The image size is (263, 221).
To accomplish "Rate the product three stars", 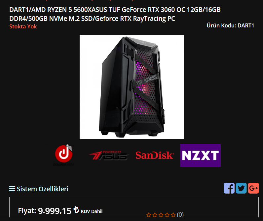I will point(161,215).
